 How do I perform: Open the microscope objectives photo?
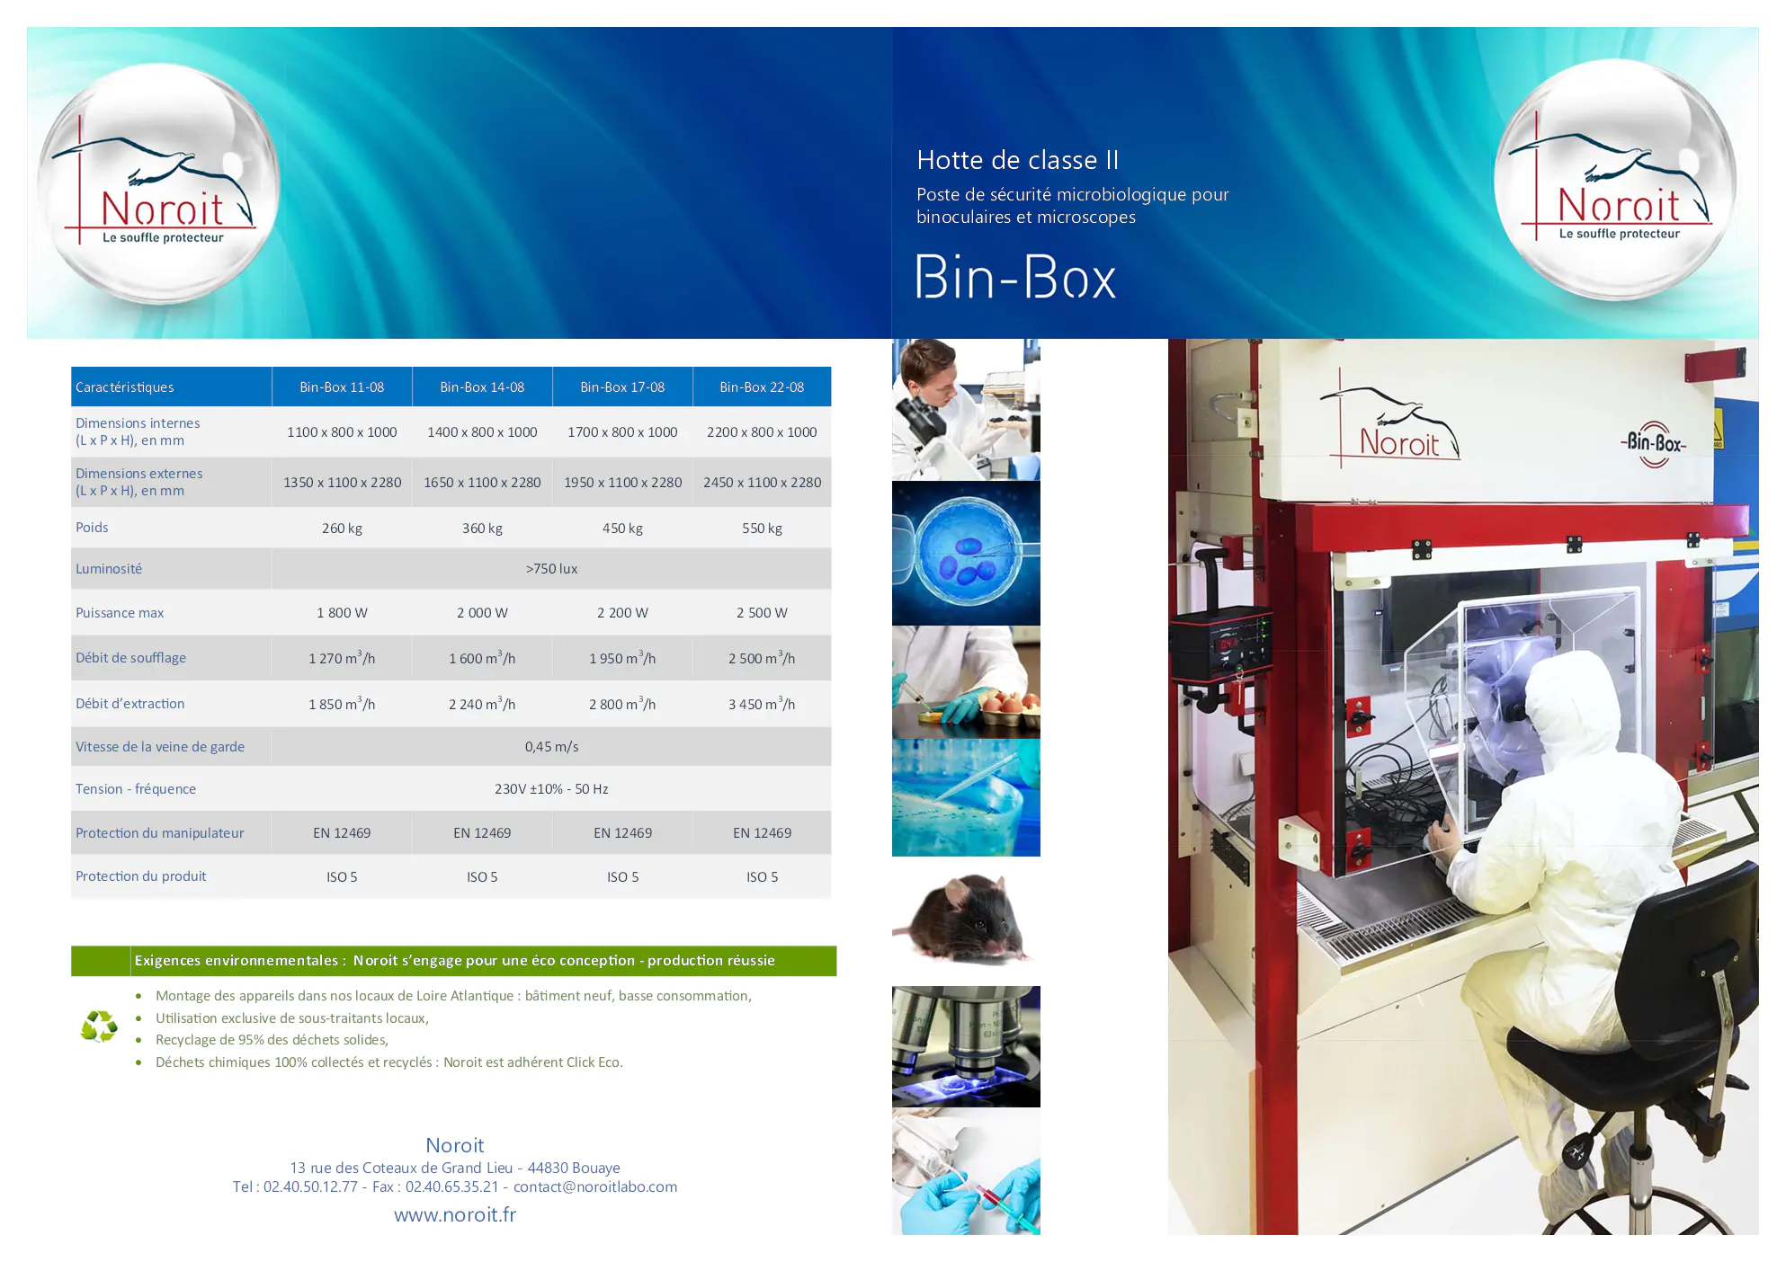coord(966,1046)
